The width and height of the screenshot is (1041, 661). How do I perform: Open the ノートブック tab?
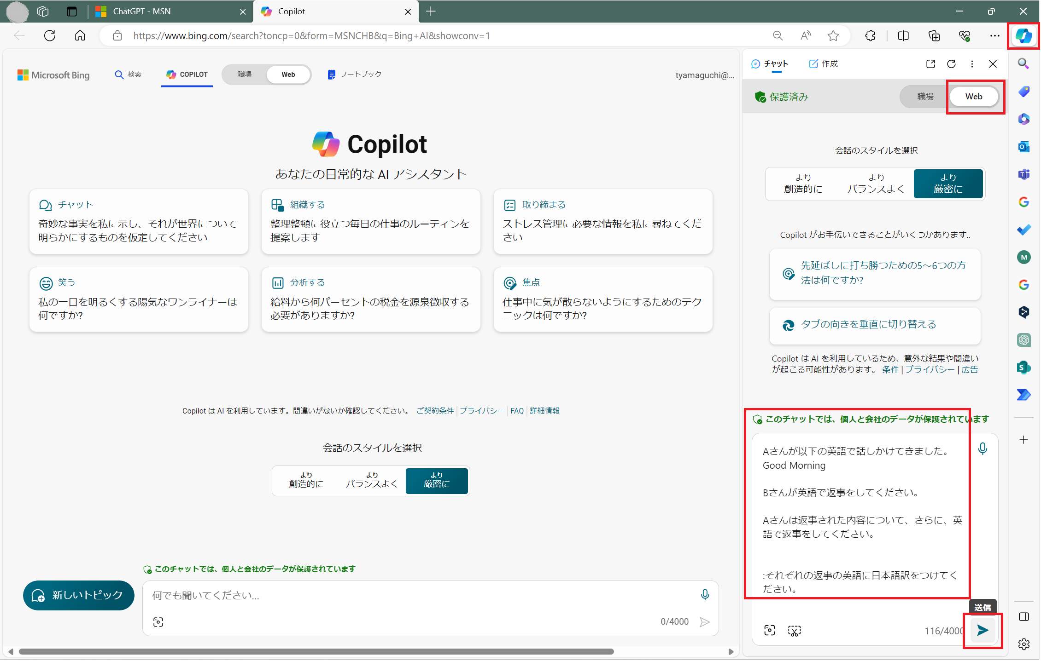click(x=355, y=74)
